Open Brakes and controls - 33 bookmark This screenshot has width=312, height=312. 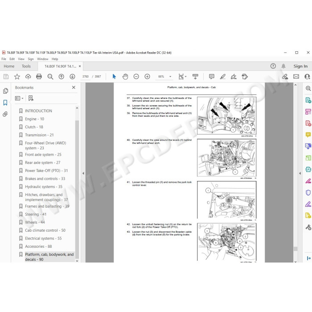tap(45, 179)
